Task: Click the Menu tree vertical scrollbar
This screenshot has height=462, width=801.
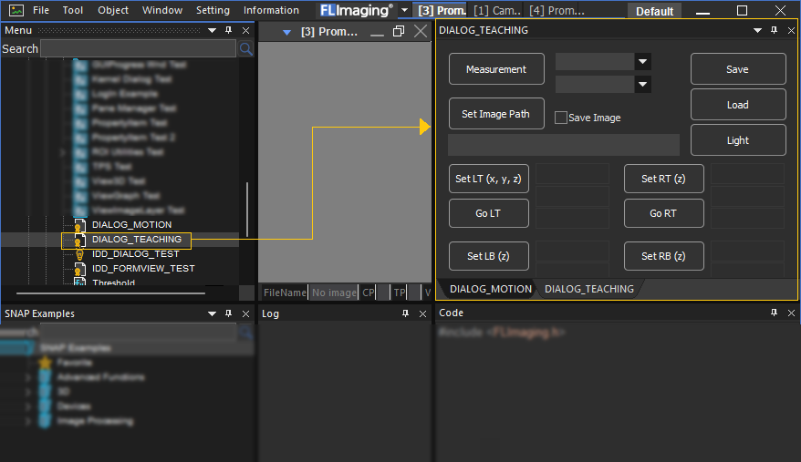Action: coord(248,210)
